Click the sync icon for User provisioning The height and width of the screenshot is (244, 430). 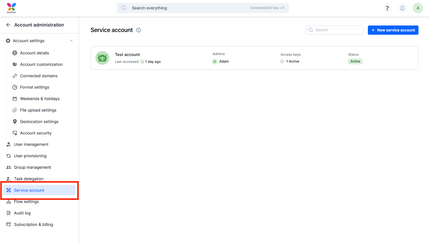[x=9, y=156]
